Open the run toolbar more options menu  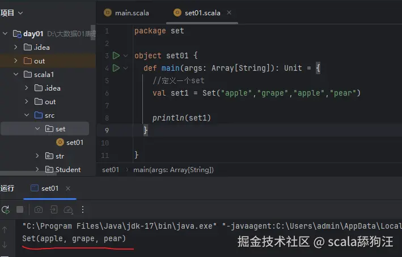tap(83, 209)
